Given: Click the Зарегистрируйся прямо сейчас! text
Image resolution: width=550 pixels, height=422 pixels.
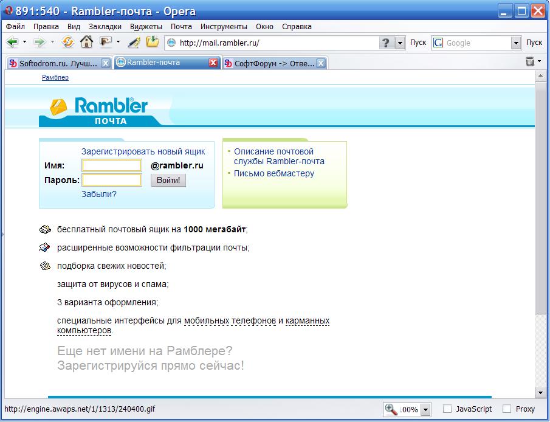Looking at the screenshot, I should 151,366.
